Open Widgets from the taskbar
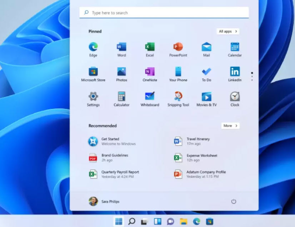The image size is (295, 227). tap(157, 221)
